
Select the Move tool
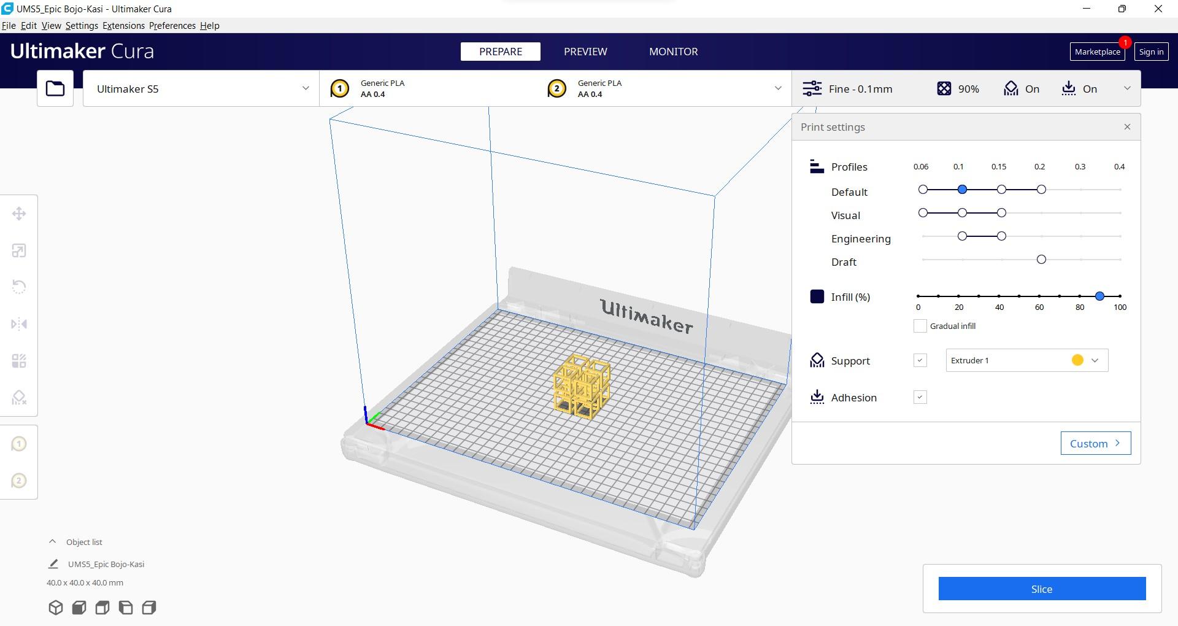19,213
